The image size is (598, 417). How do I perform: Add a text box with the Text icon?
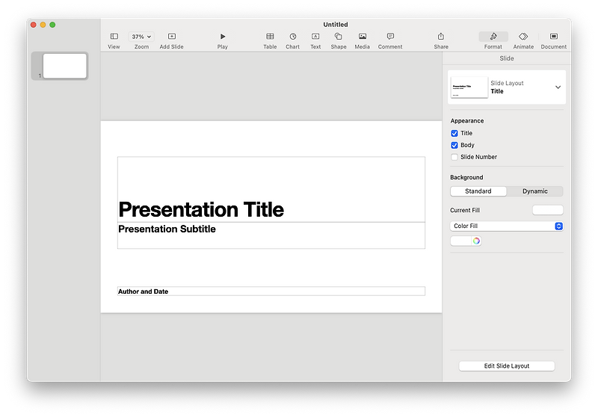(x=315, y=37)
